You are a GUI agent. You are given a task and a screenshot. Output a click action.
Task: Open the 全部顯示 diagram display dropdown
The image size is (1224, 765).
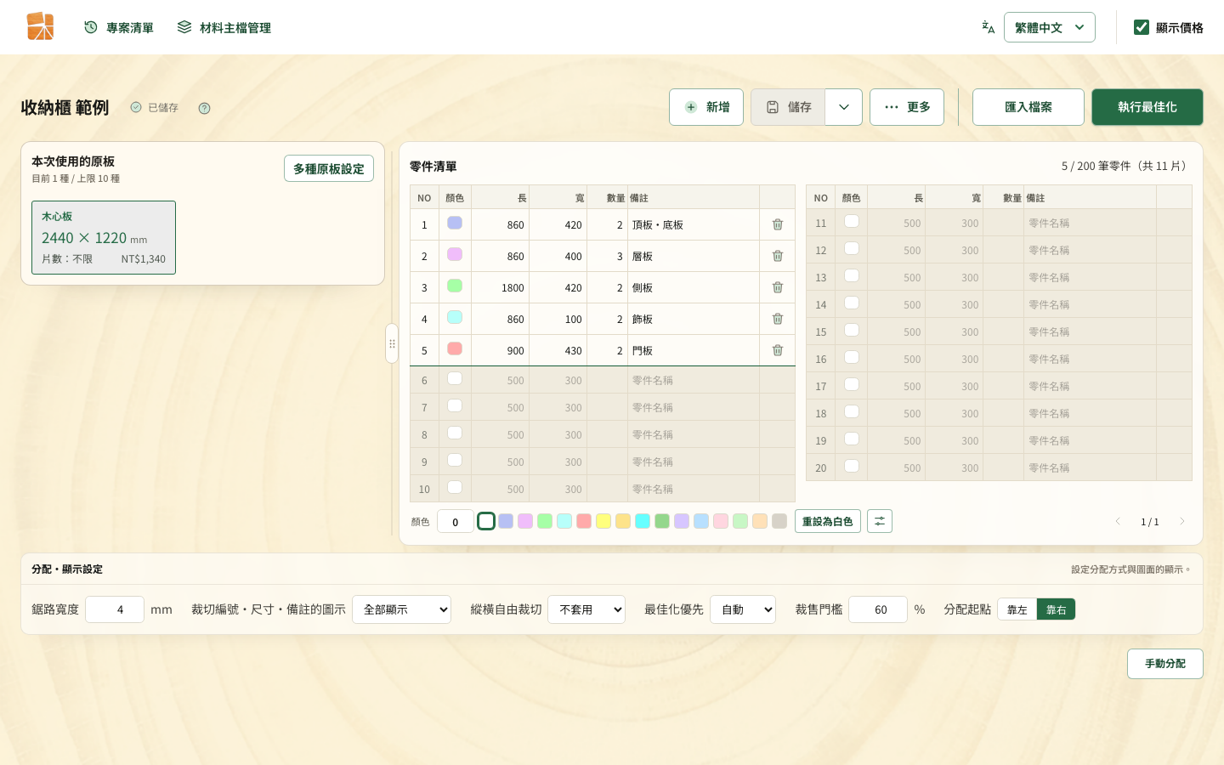pos(401,609)
